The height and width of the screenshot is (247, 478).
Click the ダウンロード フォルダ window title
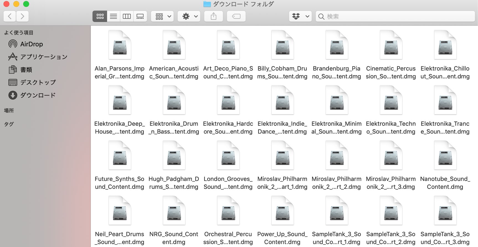(243, 4)
